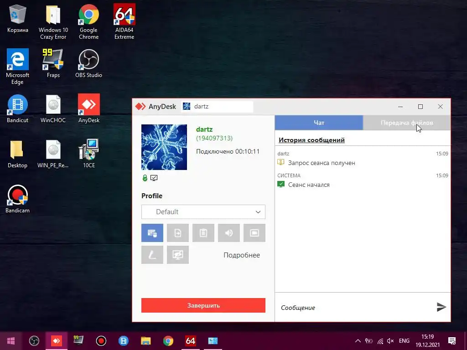This screenshot has width=467, height=350.
Task: Launch Bandicut desktop shortcut
Action: [x=18, y=108]
